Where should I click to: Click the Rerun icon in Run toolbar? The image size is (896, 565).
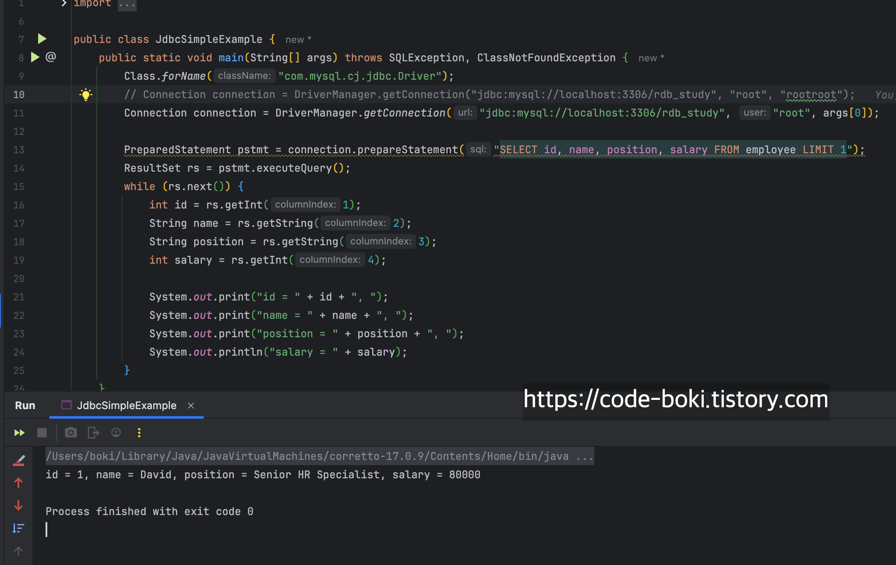coord(19,433)
